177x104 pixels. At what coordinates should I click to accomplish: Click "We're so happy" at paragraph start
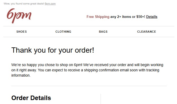click(24, 65)
